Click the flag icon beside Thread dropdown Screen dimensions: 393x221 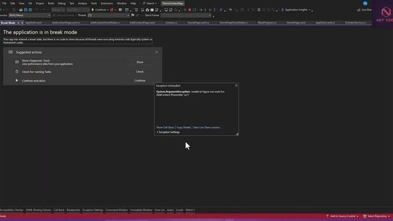(x=133, y=15)
